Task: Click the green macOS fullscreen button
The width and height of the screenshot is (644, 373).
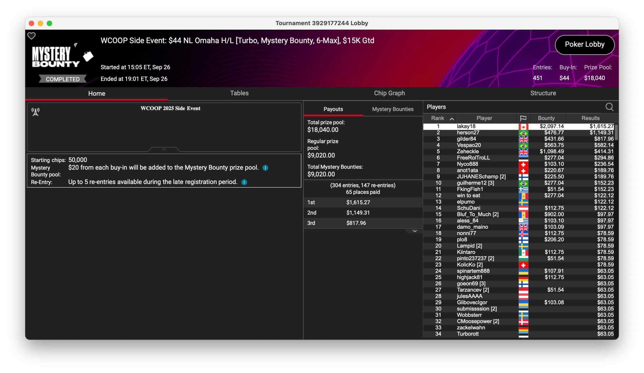Action: (50, 23)
